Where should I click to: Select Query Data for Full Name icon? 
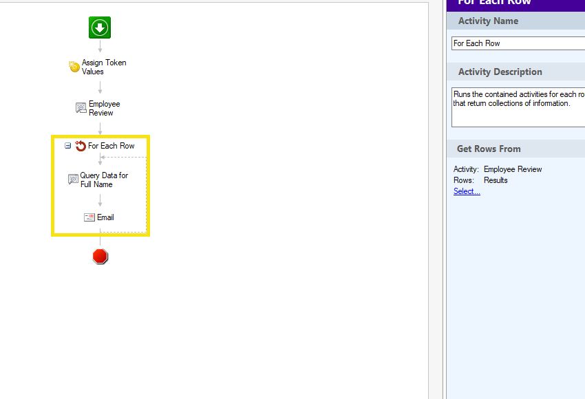click(x=73, y=180)
